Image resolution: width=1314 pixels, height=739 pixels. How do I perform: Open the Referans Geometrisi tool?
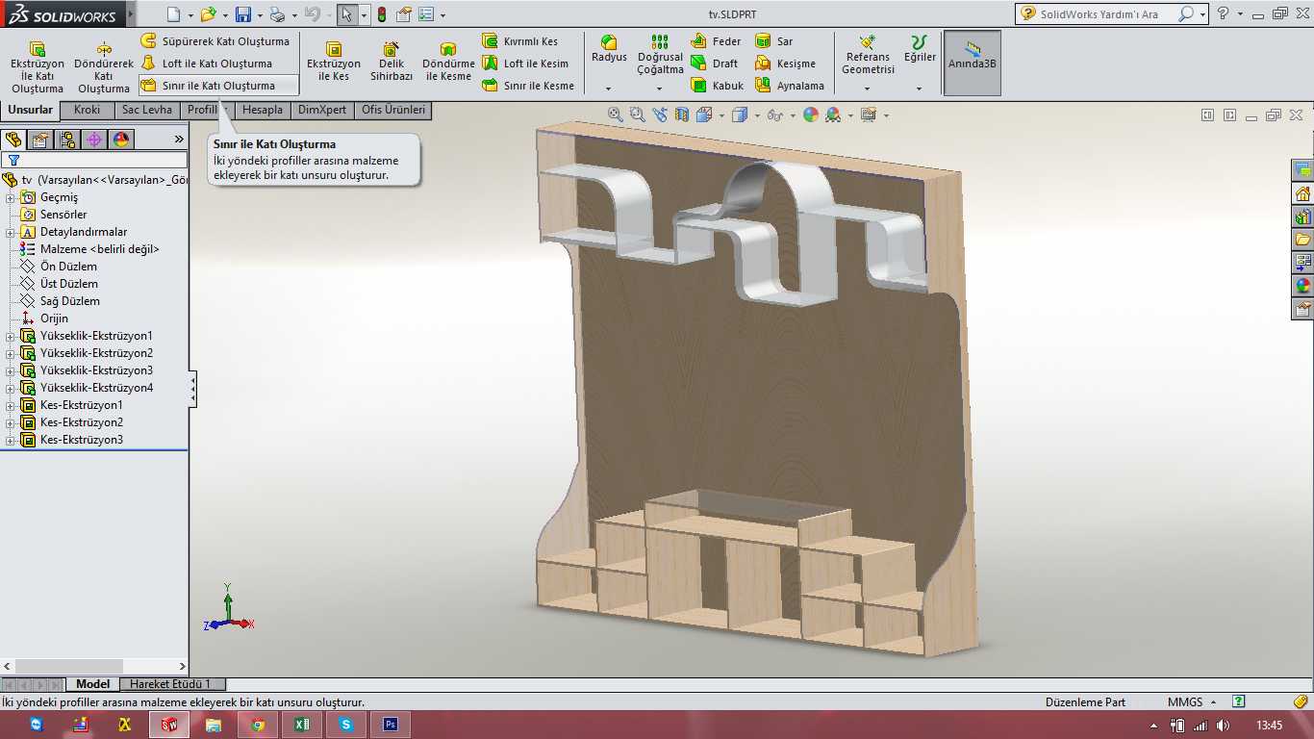pyautogui.click(x=868, y=56)
